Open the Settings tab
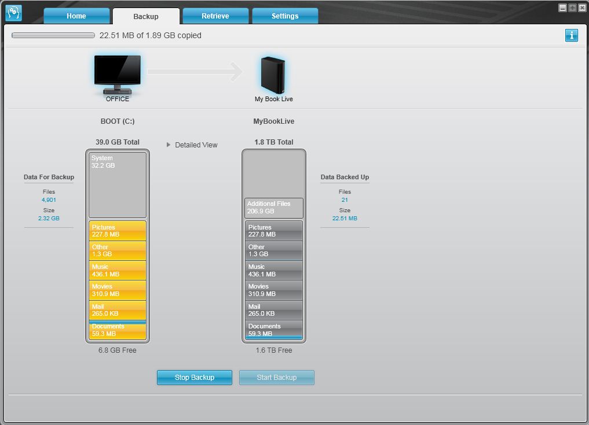The width and height of the screenshot is (589, 425). tap(285, 16)
